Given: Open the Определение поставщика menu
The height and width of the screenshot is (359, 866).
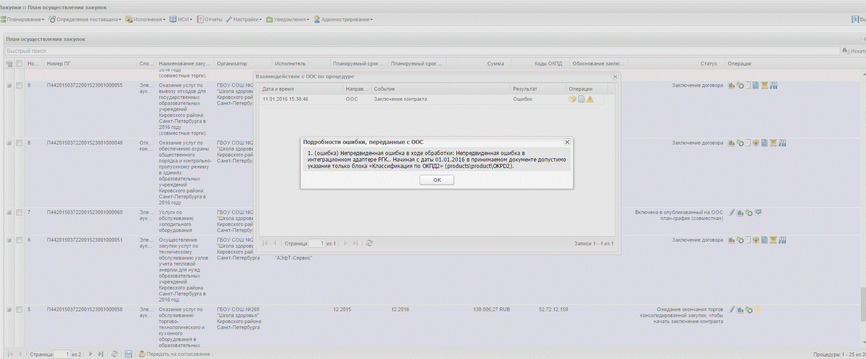Looking at the screenshot, I should tap(85, 19).
